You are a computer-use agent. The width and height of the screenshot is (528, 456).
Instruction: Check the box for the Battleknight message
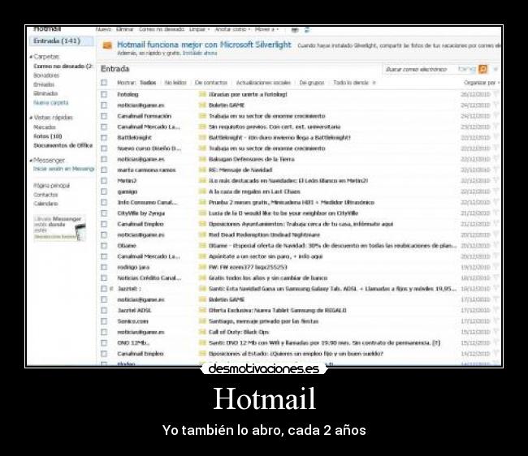[x=104, y=138]
